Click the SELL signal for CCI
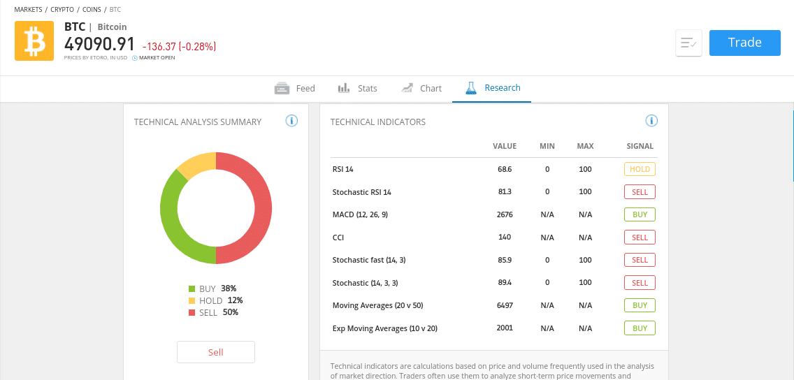 point(640,237)
